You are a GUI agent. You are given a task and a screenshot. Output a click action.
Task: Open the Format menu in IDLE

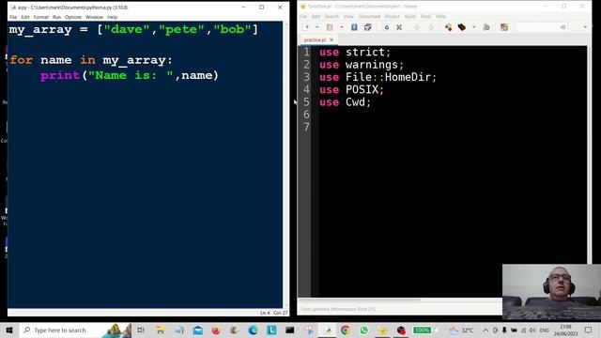tap(40, 17)
